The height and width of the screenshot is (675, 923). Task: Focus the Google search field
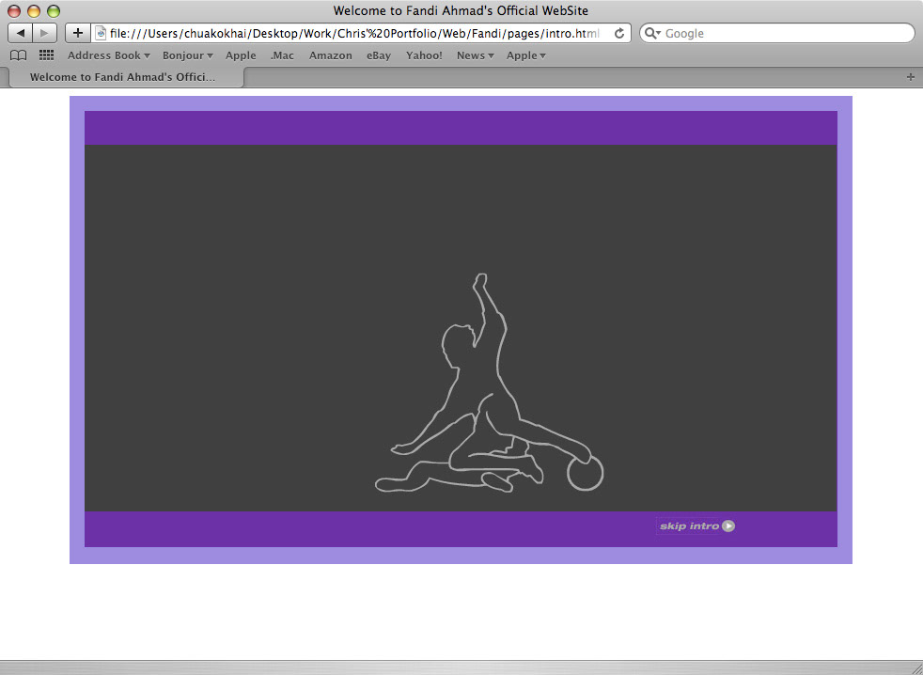[777, 34]
